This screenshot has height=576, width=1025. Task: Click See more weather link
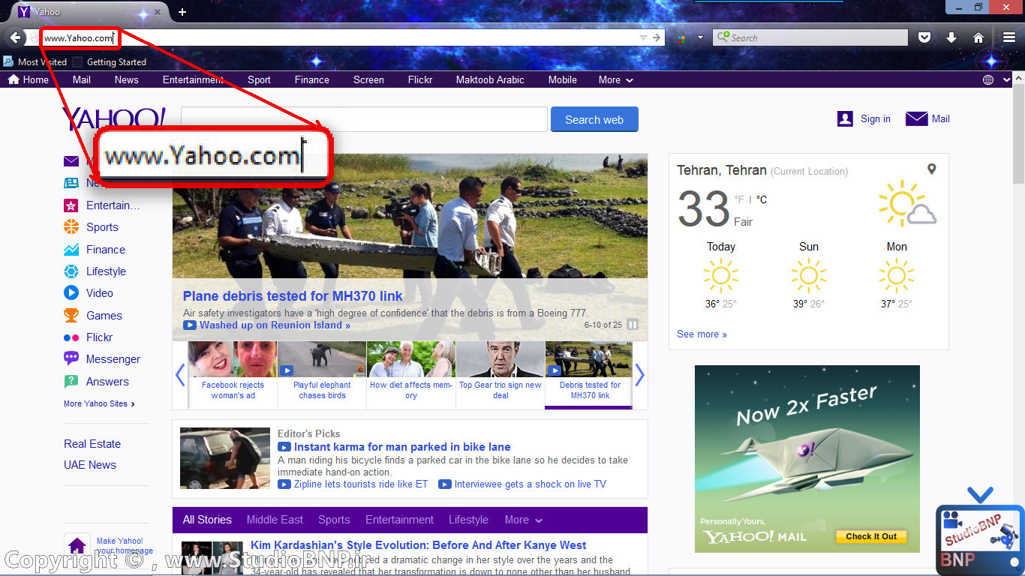click(x=702, y=334)
